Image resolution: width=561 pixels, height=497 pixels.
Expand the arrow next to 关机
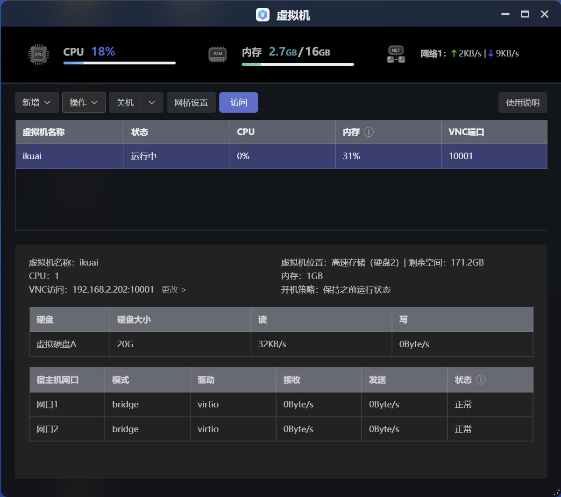(152, 103)
